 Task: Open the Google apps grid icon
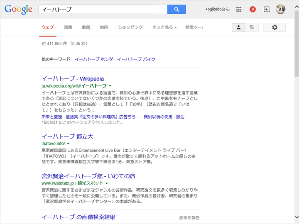tap(239, 9)
